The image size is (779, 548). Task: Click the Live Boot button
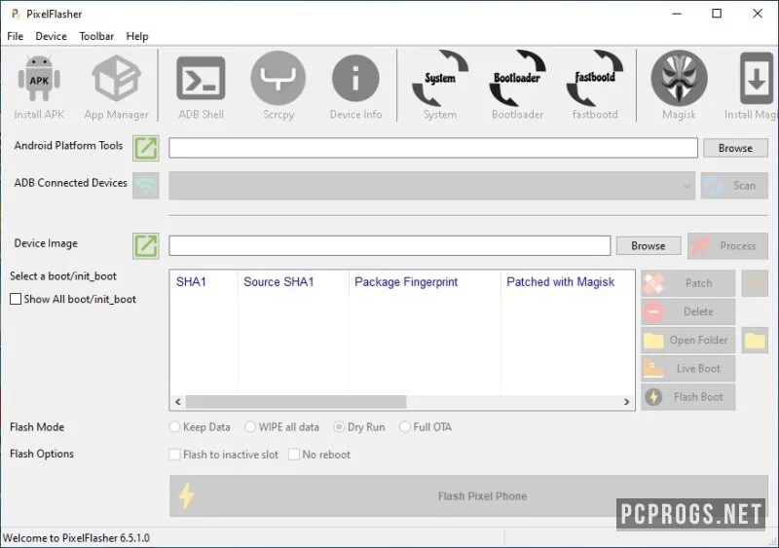click(688, 369)
